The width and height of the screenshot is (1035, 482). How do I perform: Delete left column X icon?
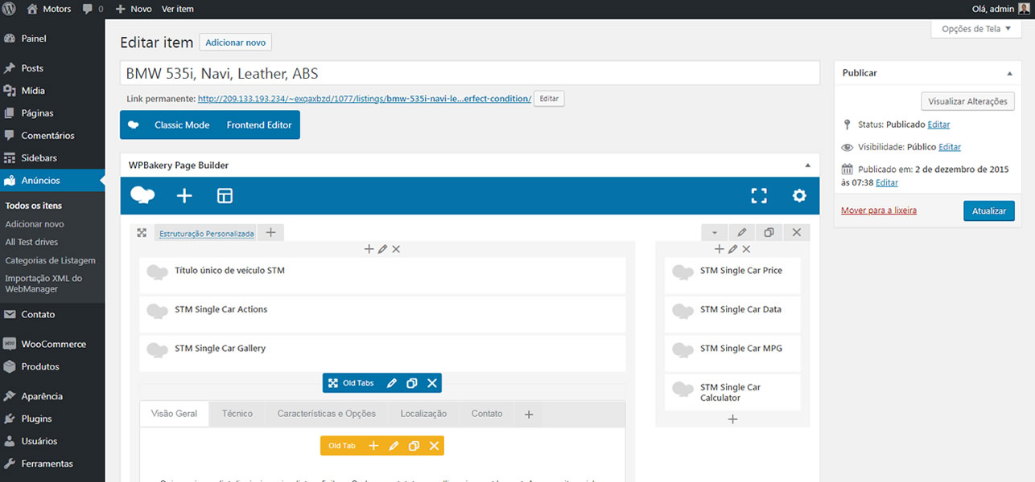[x=396, y=249]
